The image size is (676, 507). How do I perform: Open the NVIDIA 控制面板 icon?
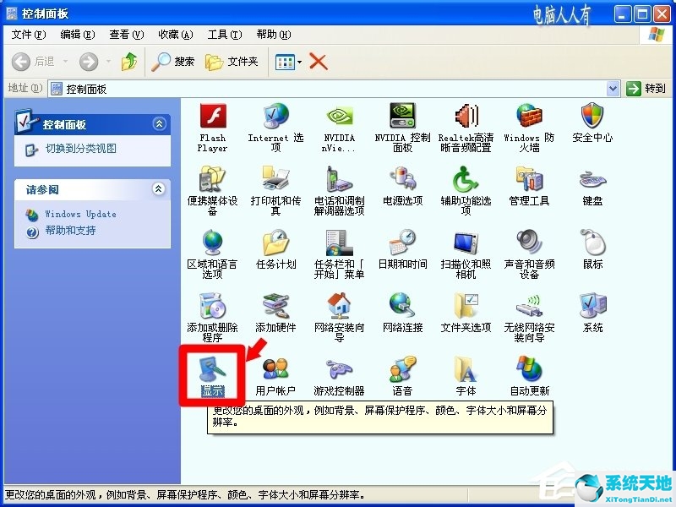(402, 118)
